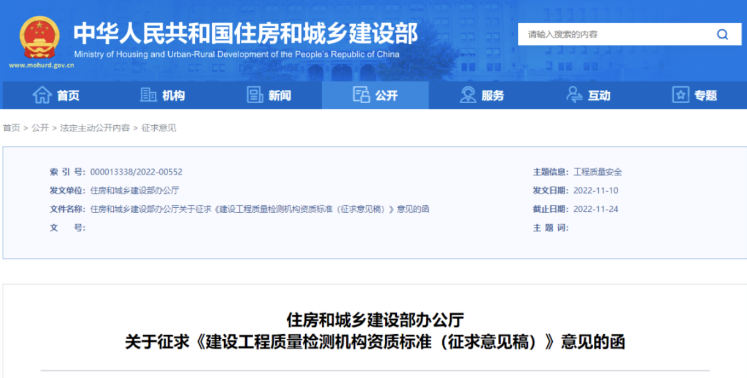Click the house icon beside 首页
Screen dimensions: 747x378
click(x=42, y=95)
